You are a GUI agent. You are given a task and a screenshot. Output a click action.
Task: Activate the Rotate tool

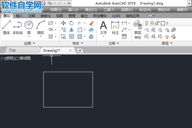click(71, 23)
